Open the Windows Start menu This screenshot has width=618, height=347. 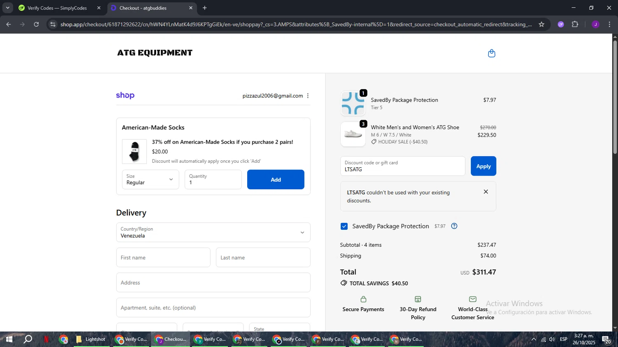point(9,340)
